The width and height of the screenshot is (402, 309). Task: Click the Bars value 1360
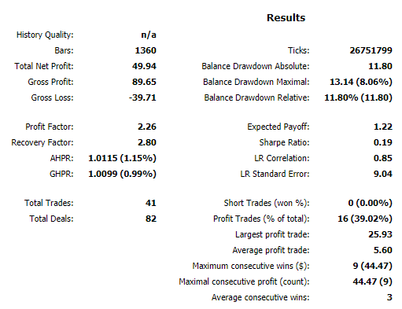[146, 50]
